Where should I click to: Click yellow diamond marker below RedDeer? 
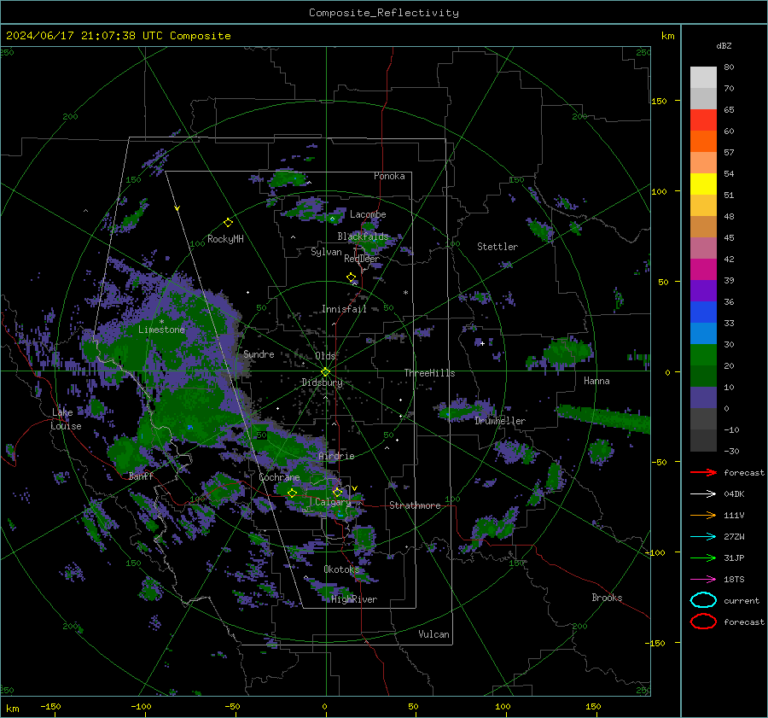coord(352,277)
